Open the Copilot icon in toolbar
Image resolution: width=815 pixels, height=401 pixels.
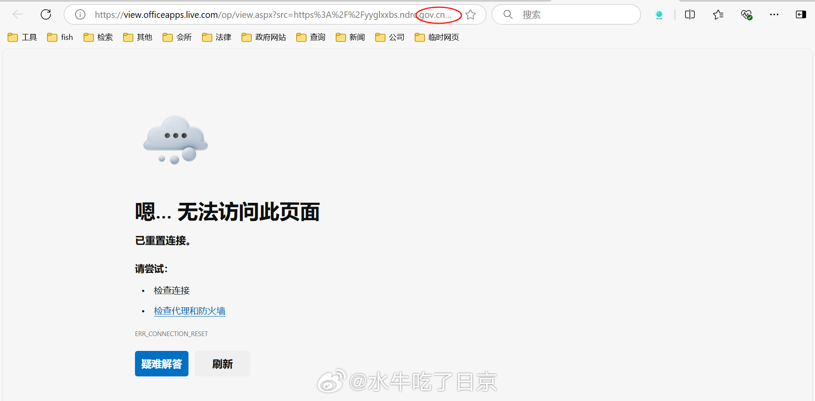[659, 15]
